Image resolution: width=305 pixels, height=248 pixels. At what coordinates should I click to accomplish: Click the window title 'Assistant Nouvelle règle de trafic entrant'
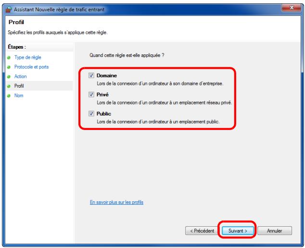[59, 10]
